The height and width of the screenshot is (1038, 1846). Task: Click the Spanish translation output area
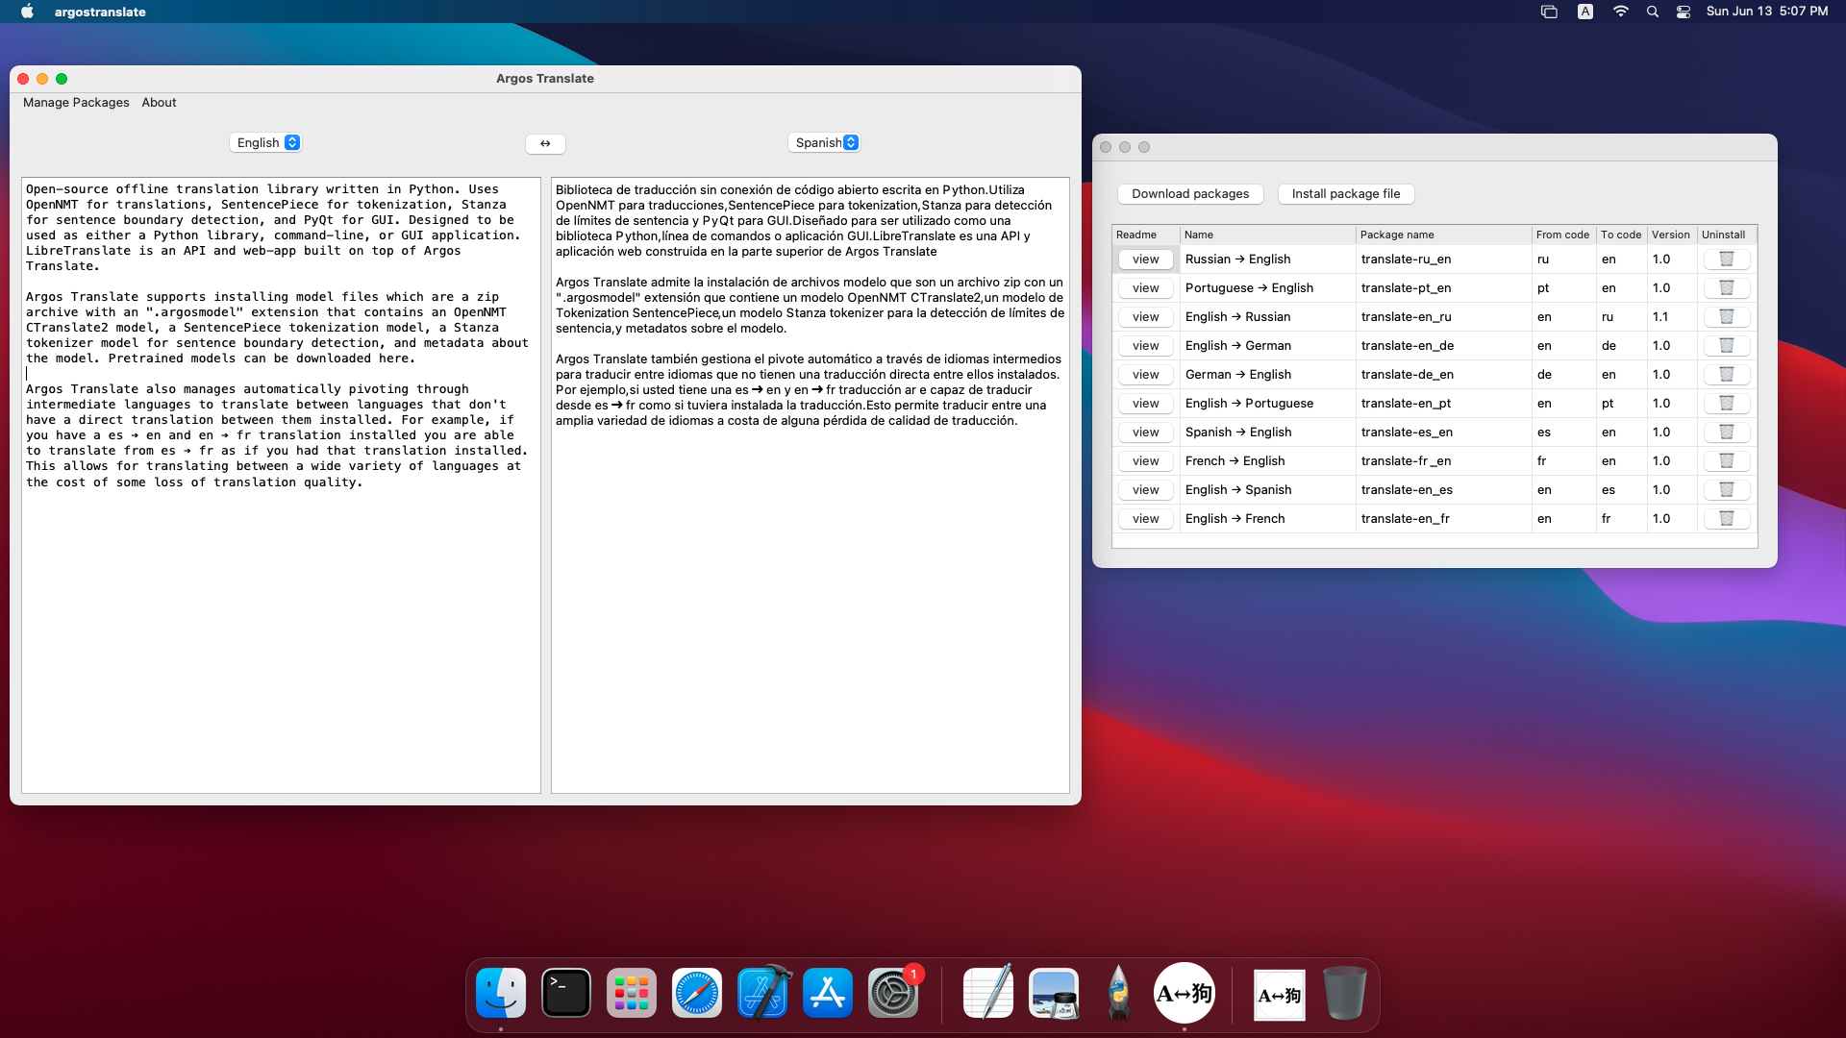pos(811,485)
